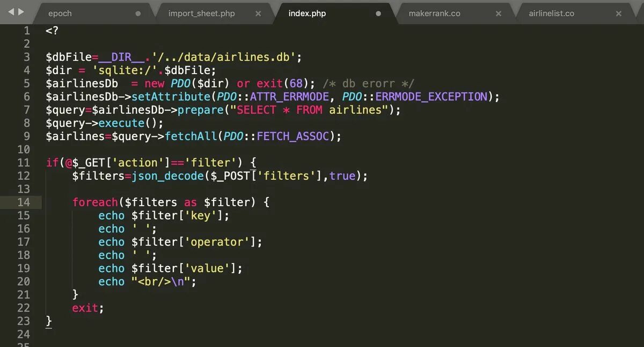Click the unsaved dot on epoch tab
Viewport: 644px width, 347px height.
click(138, 14)
